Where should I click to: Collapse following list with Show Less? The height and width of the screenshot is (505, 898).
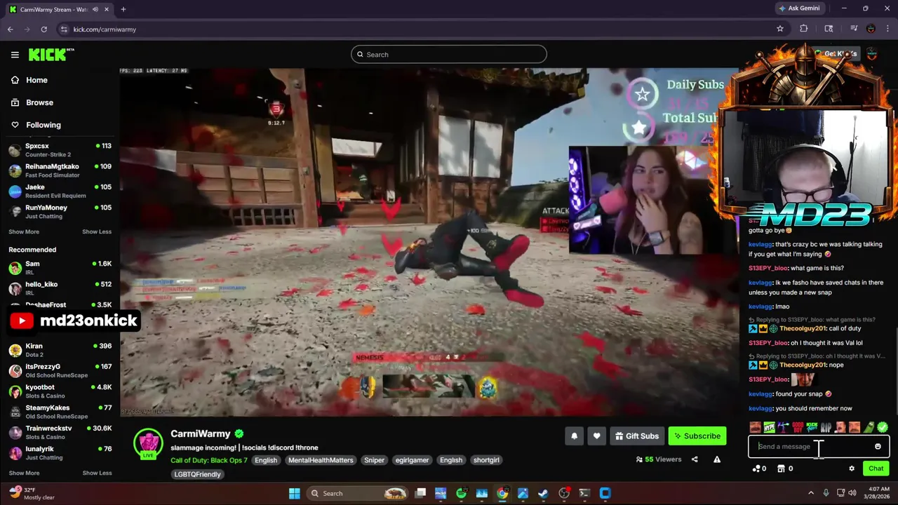click(x=97, y=231)
